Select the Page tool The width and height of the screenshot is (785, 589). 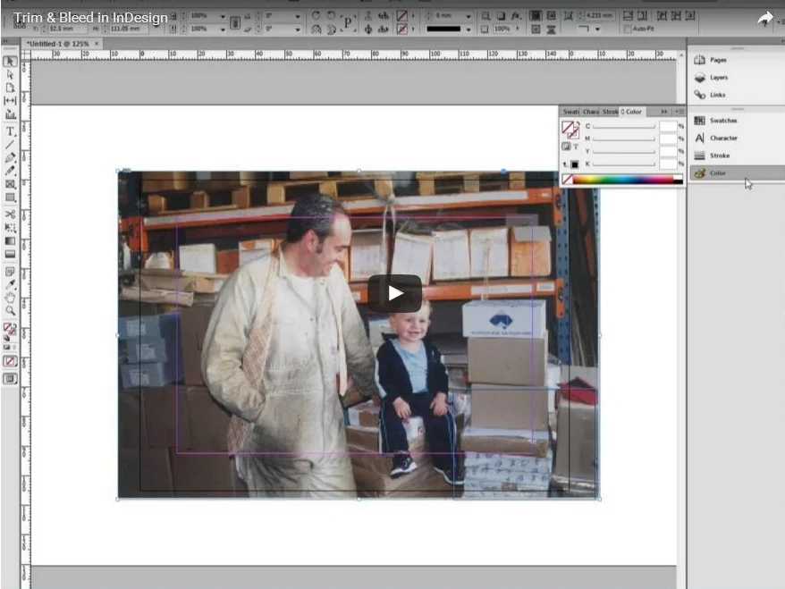pyautogui.click(x=10, y=88)
